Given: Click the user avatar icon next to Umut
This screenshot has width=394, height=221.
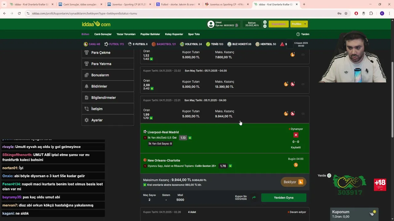Looking at the screenshot, I should [x=211, y=24].
